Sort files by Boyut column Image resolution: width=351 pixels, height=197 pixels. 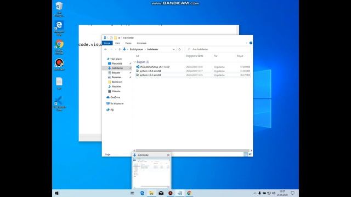pyautogui.click(x=240, y=56)
